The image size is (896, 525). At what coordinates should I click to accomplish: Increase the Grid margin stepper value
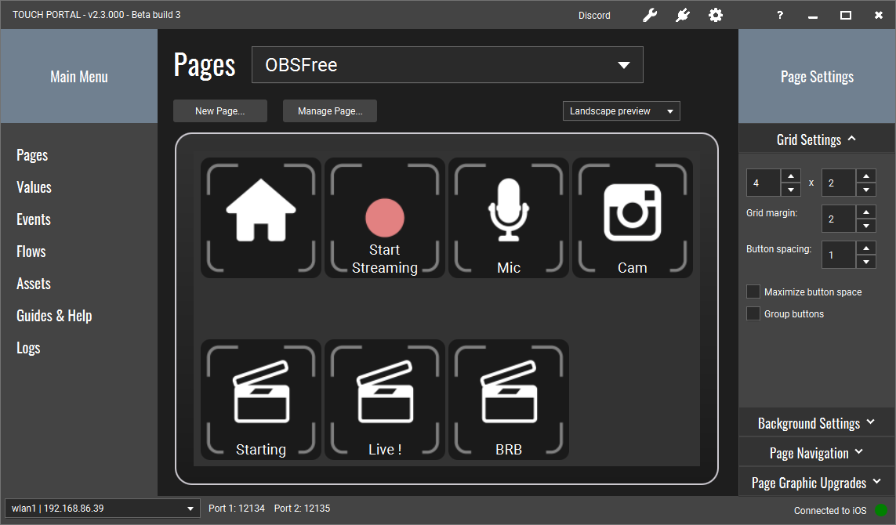tap(865, 212)
